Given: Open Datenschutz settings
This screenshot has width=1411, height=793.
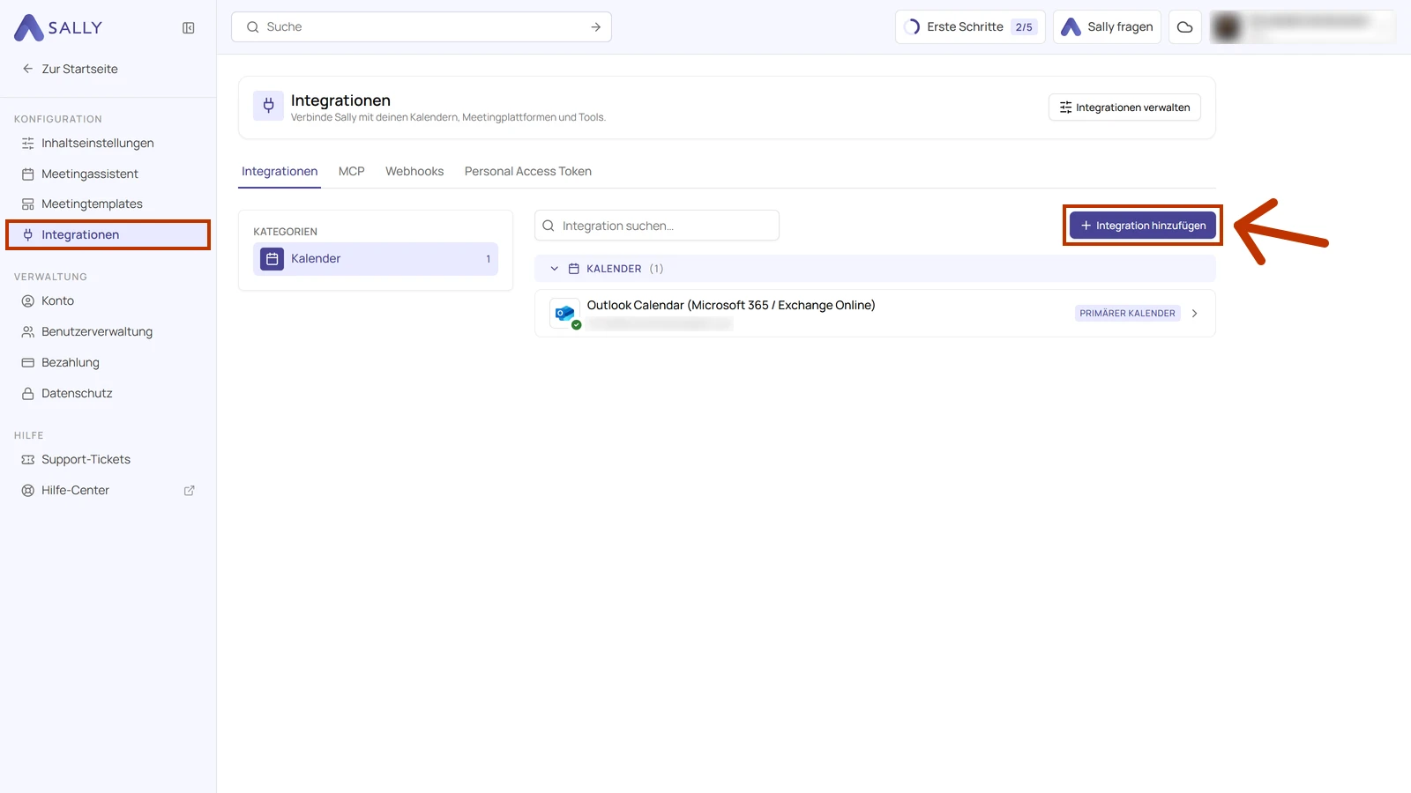Looking at the screenshot, I should [x=108, y=393].
